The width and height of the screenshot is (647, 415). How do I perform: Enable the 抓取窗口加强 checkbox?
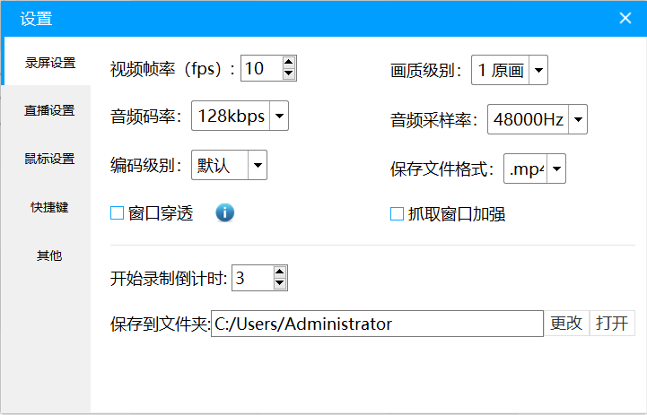397,214
